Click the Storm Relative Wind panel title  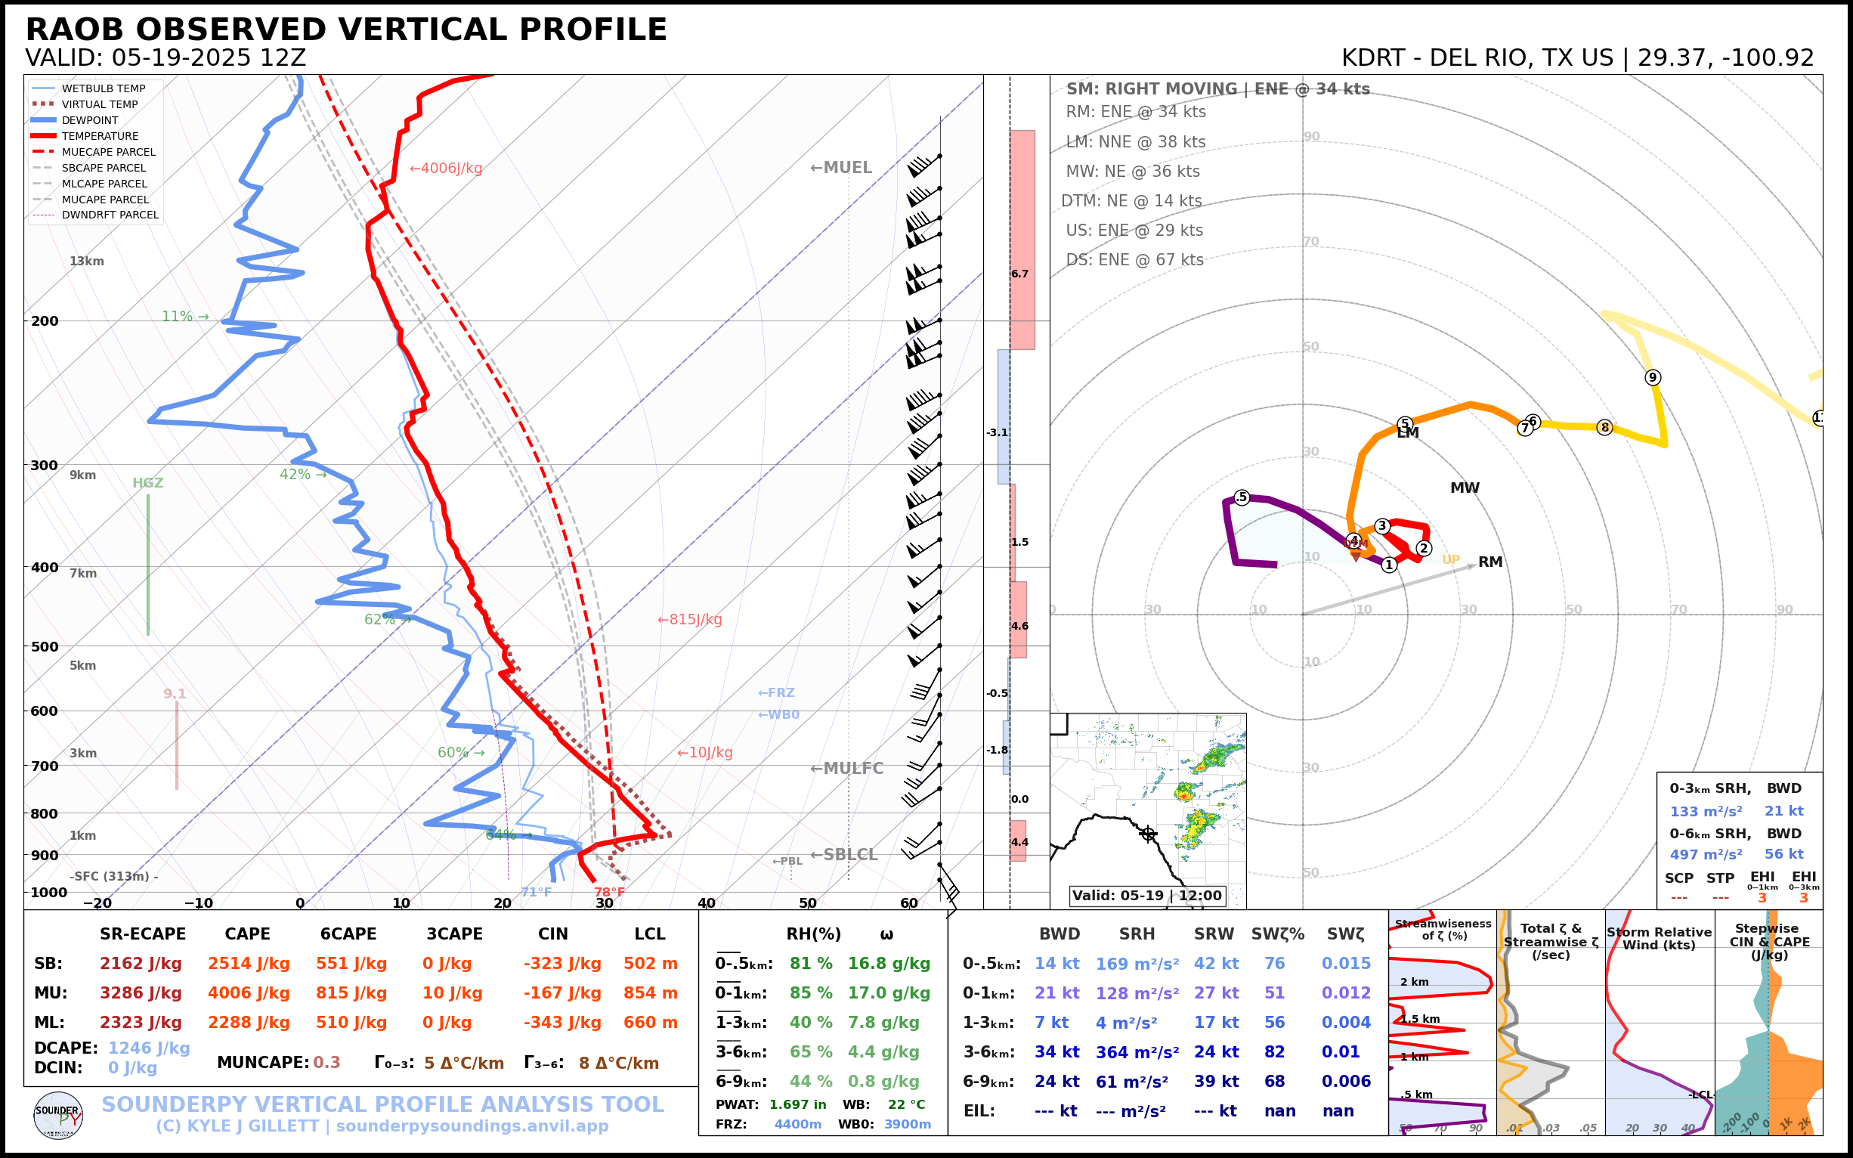[1659, 938]
